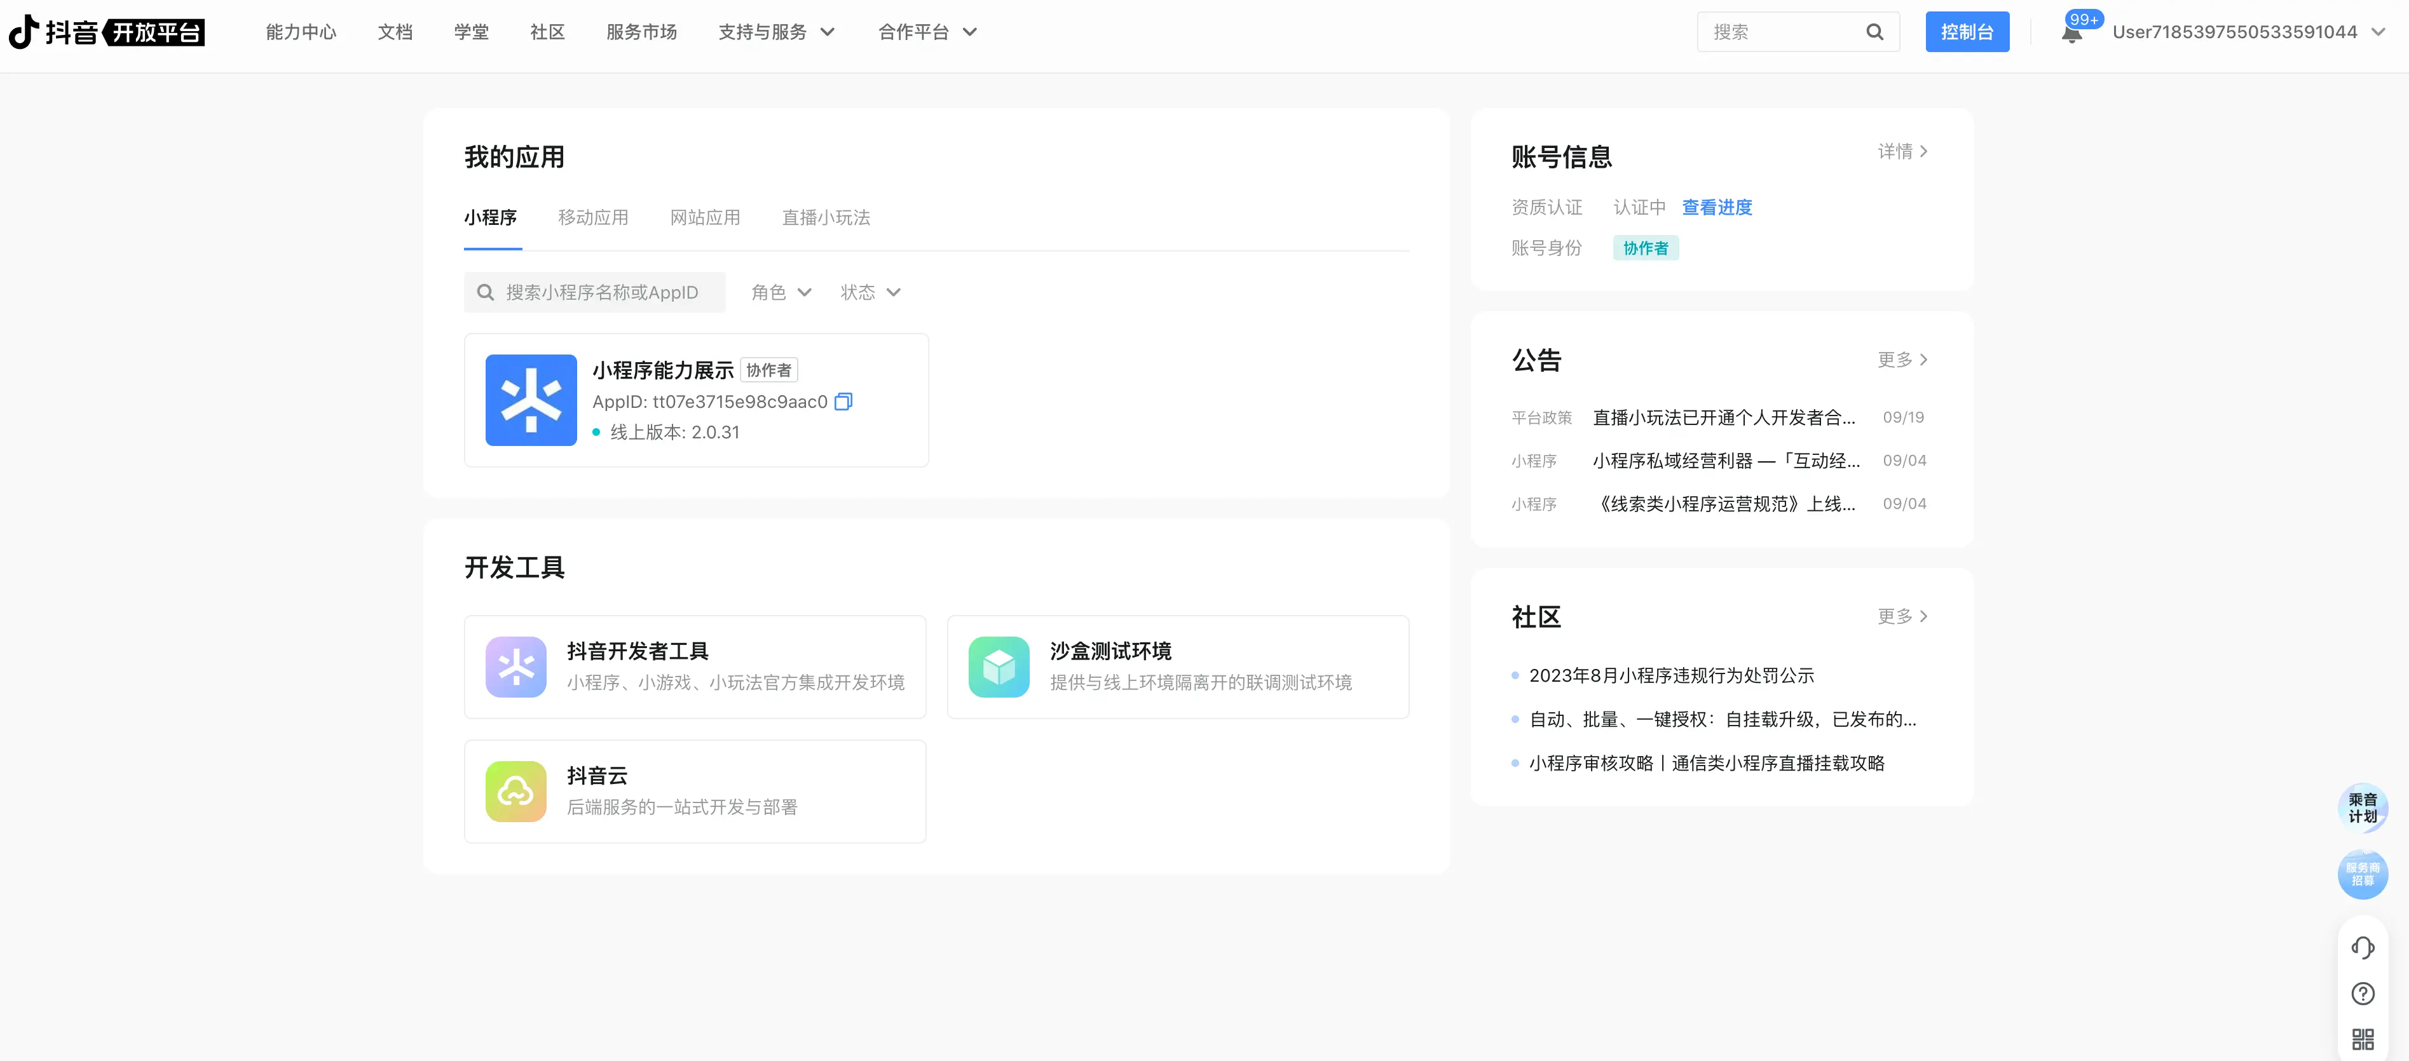The height and width of the screenshot is (1061, 2409).
Task: Click 更多 in the 公告 section
Action: click(1902, 359)
